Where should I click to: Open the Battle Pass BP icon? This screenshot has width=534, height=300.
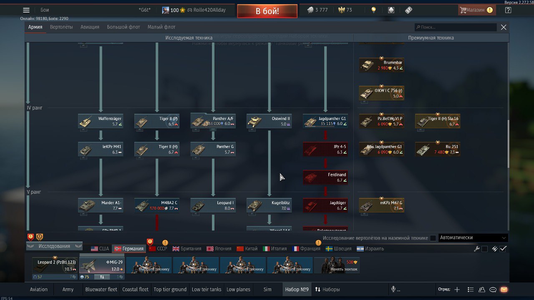click(x=408, y=10)
